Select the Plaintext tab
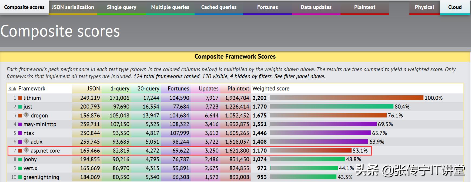Viewport: 471px width, 182px height. click(365, 7)
